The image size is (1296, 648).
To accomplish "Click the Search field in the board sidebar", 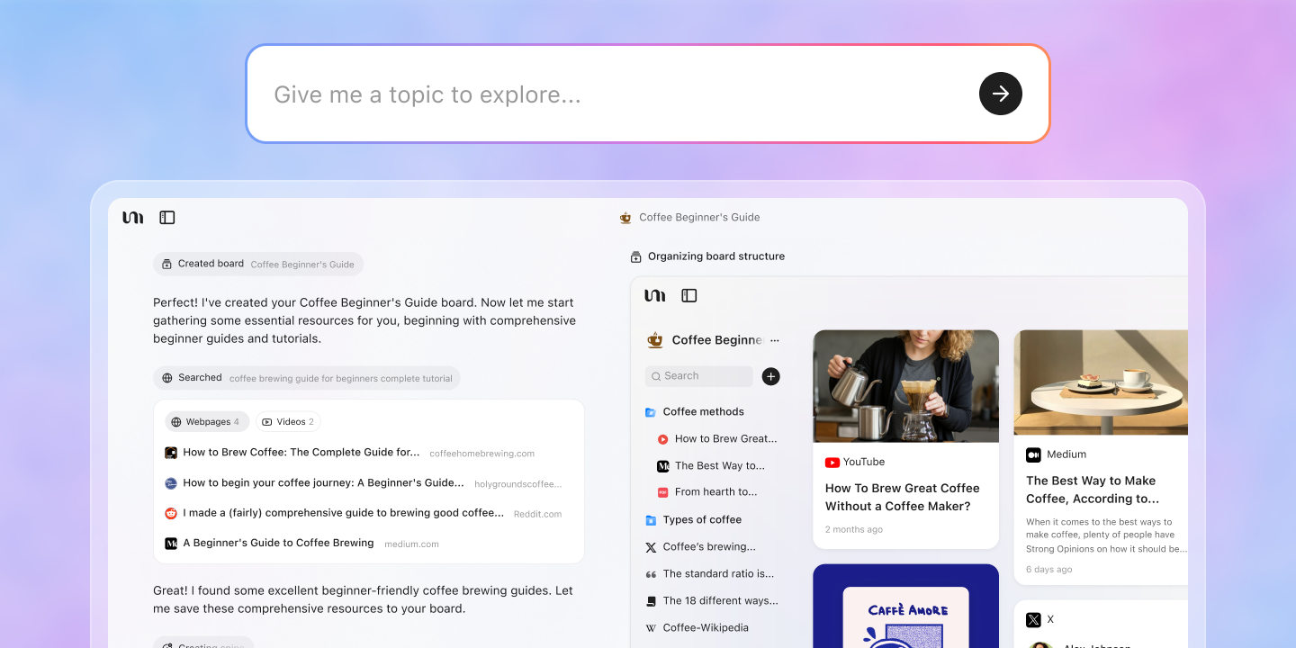I will (x=698, y=375).
